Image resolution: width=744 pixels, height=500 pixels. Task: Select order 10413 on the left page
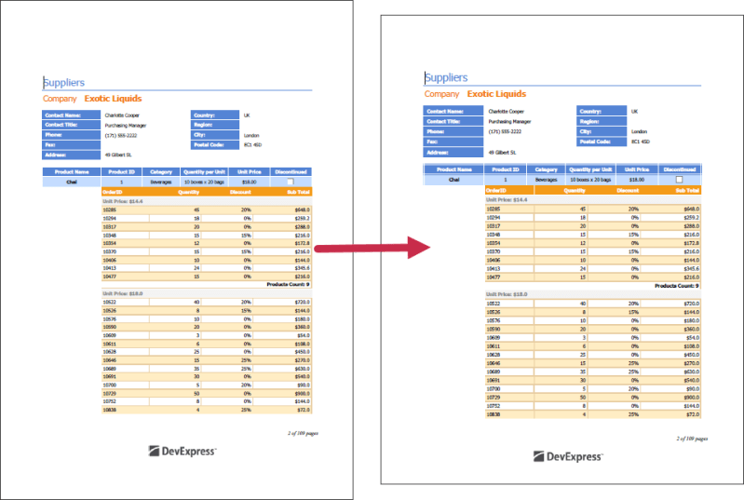(x=109, y=268)
